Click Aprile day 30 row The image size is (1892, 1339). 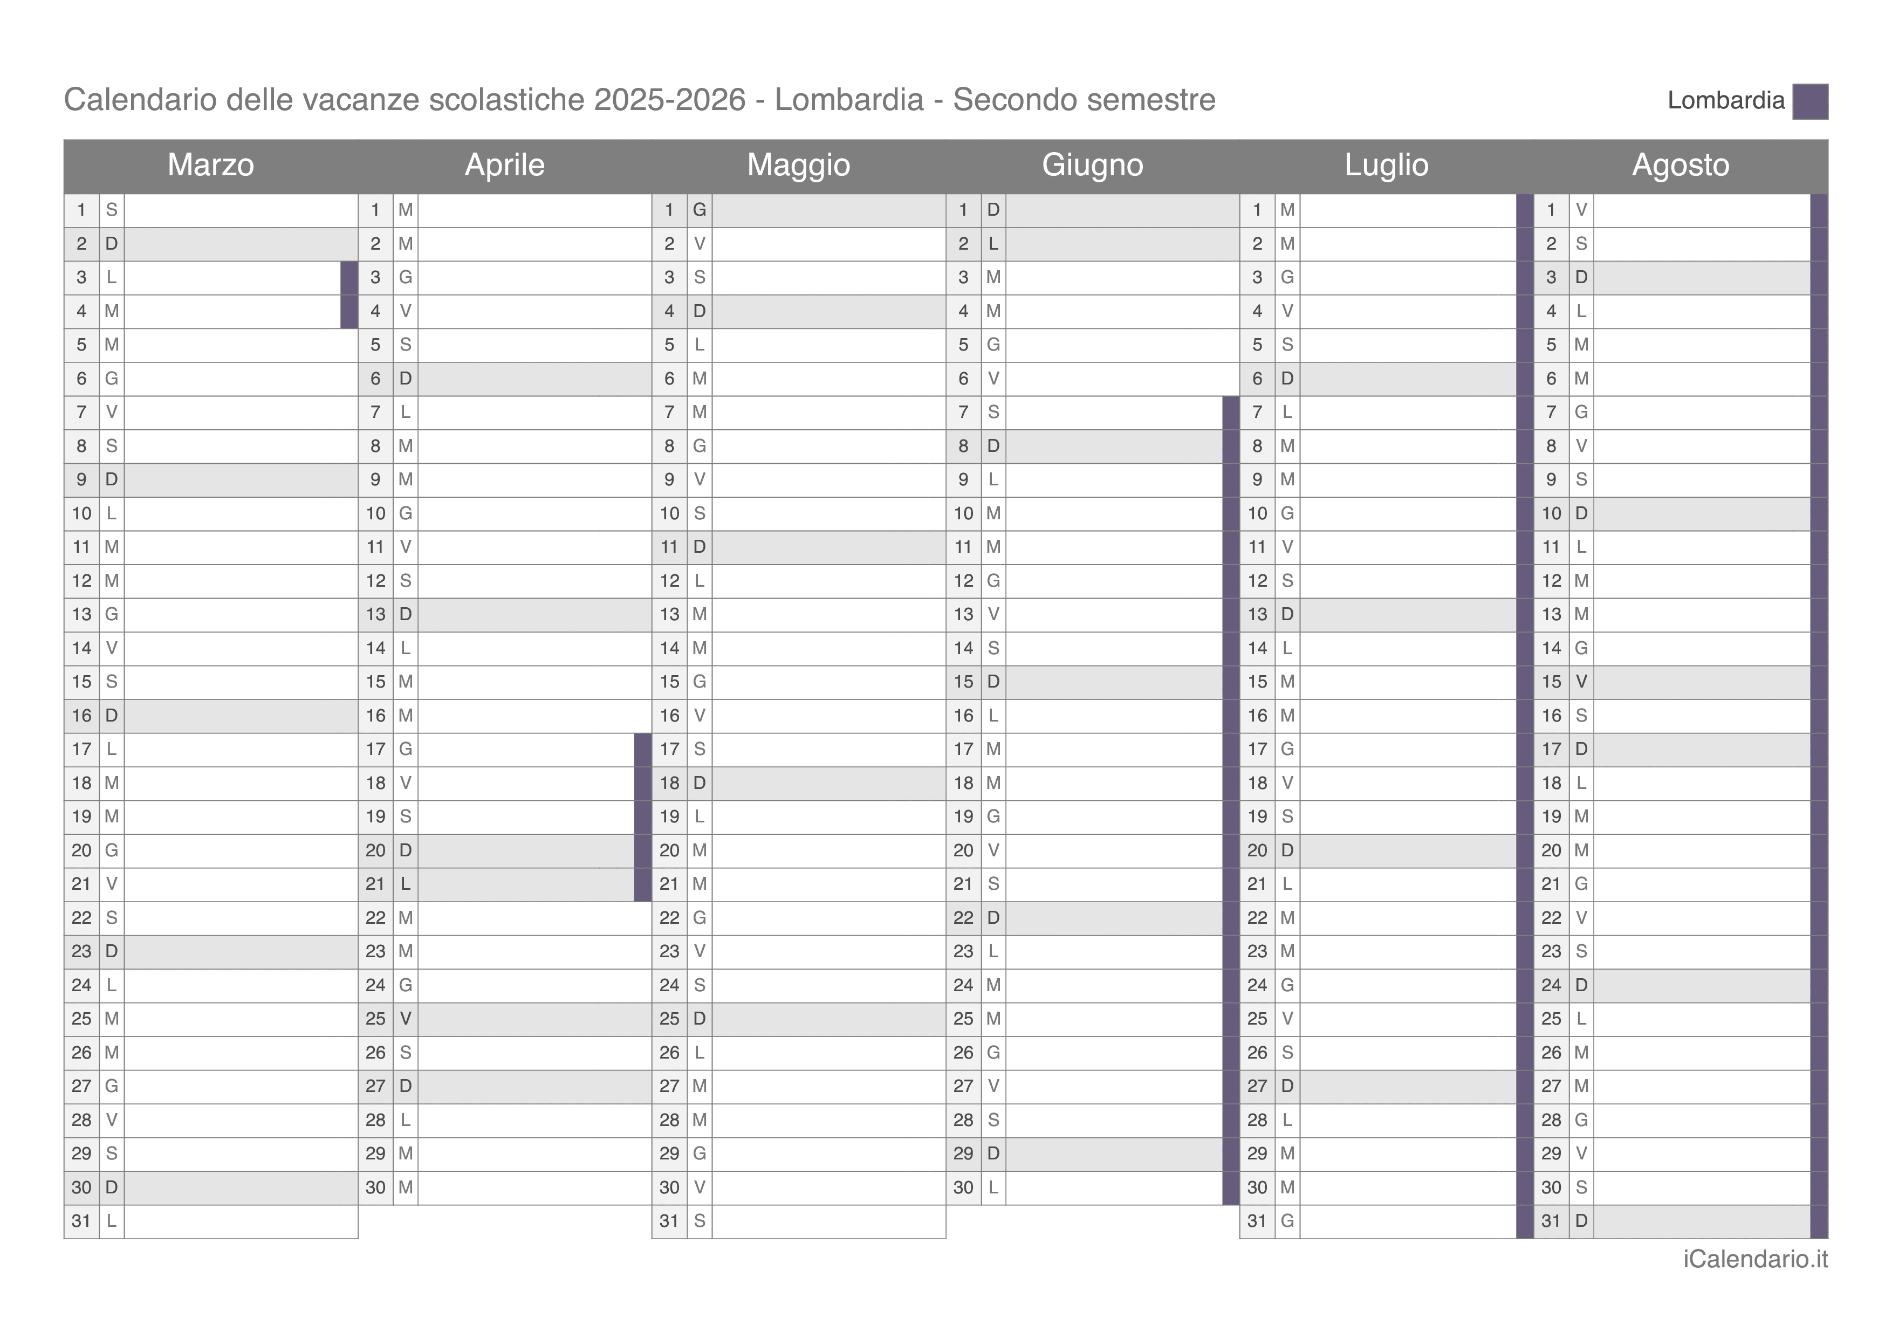[x=504, y=1188]
